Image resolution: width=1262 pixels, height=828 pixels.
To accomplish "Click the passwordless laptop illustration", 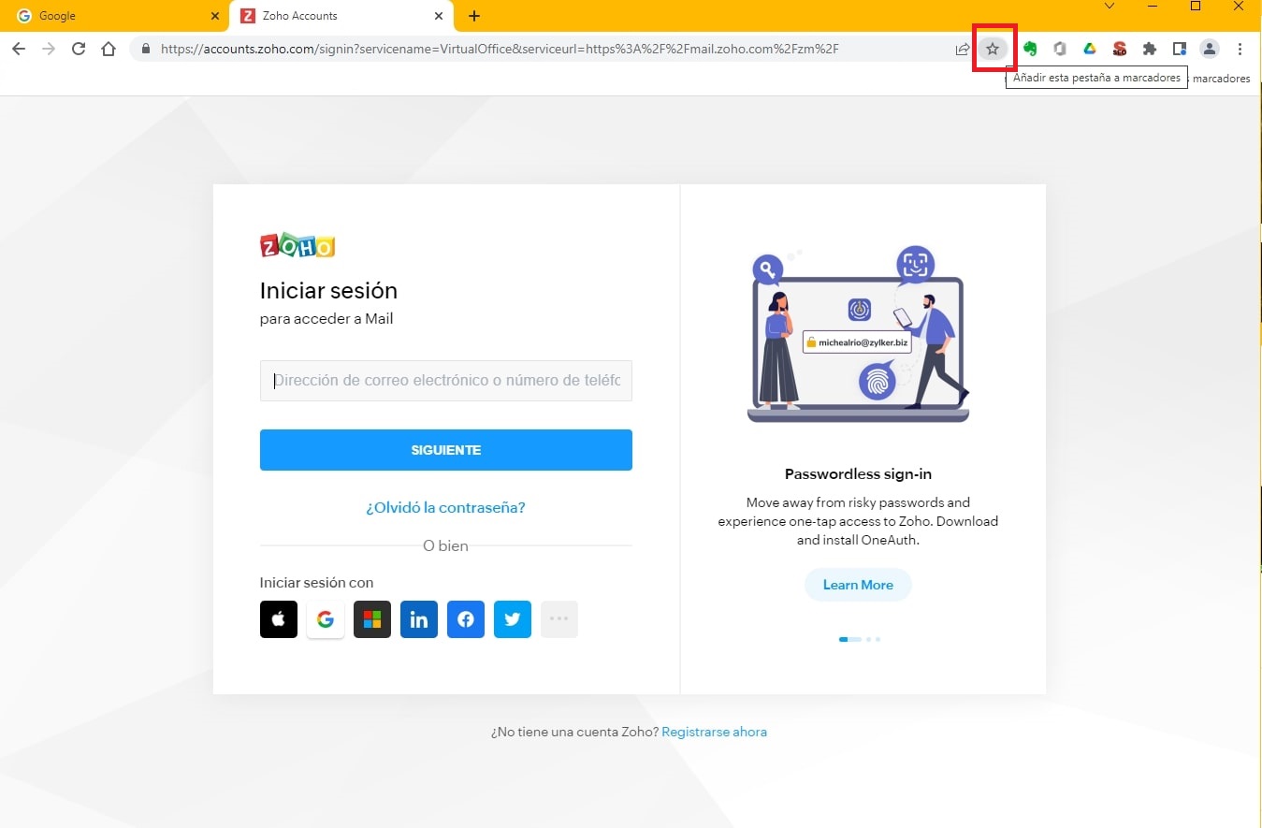I will 858,334.
